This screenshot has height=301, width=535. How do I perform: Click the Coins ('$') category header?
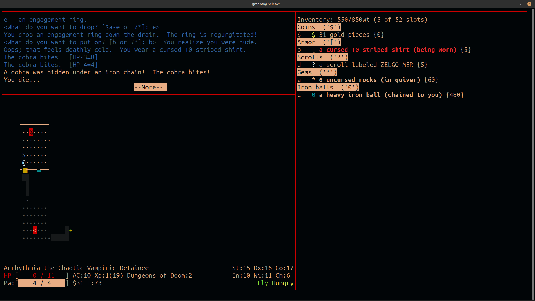coord(319,27)
